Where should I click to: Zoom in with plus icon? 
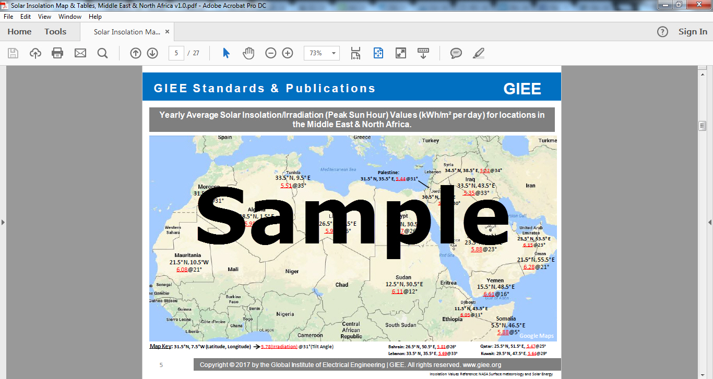(288, 53)
